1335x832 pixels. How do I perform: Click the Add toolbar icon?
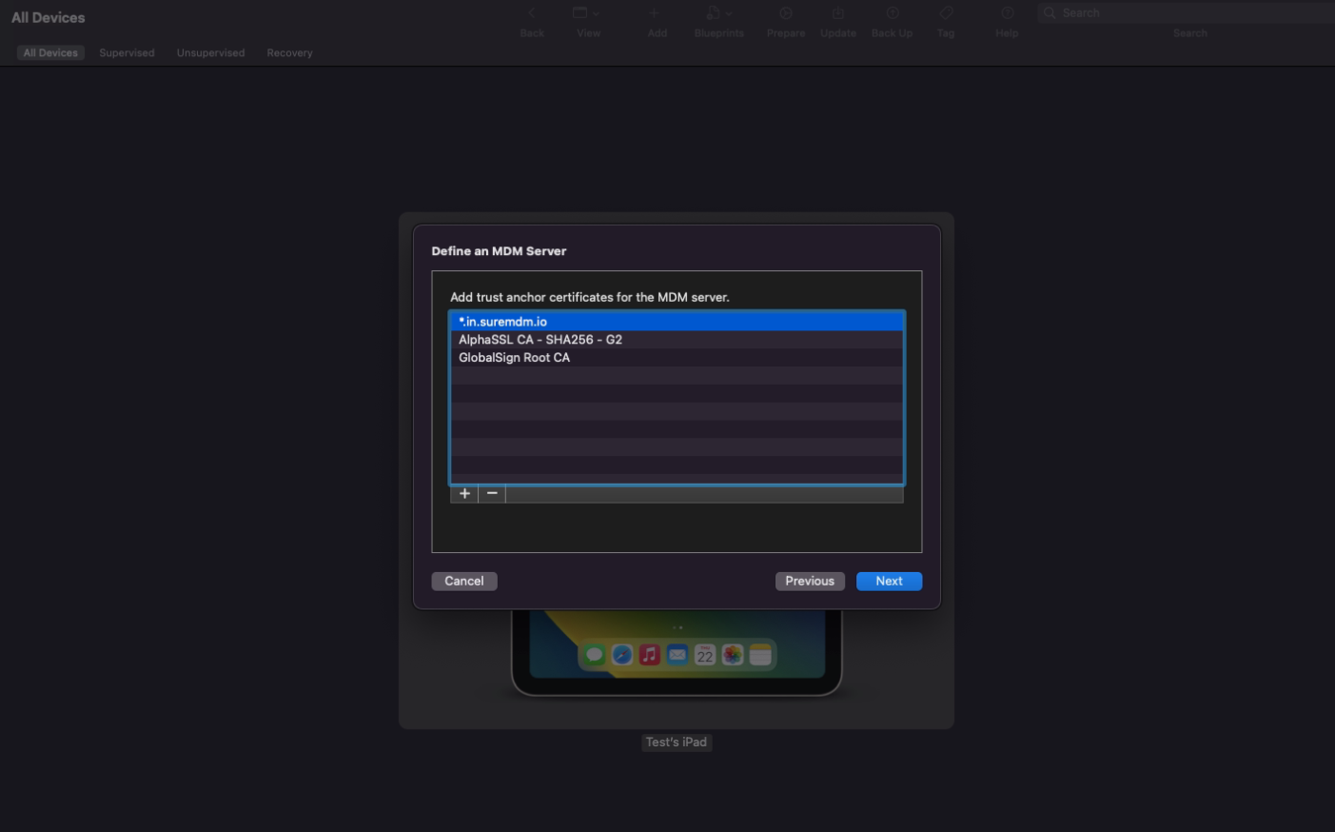coord(654,13)
